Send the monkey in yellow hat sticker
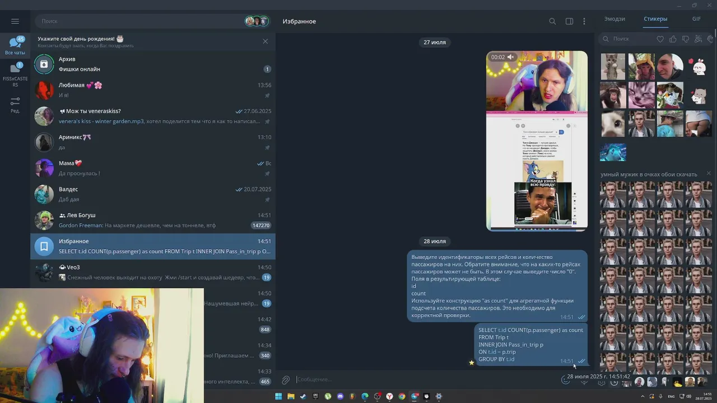Viewport: 717px width, 403px height. [641, 67]
